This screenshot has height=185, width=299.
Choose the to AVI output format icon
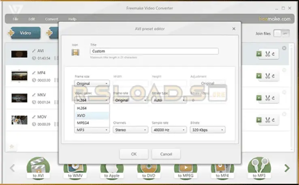tap(38, 168)
